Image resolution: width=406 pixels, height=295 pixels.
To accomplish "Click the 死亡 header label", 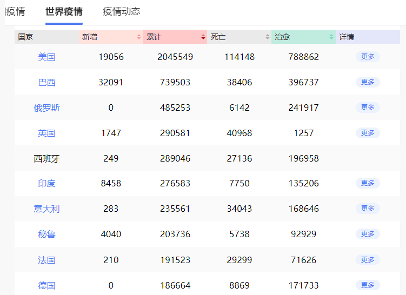I will point(218,37).
